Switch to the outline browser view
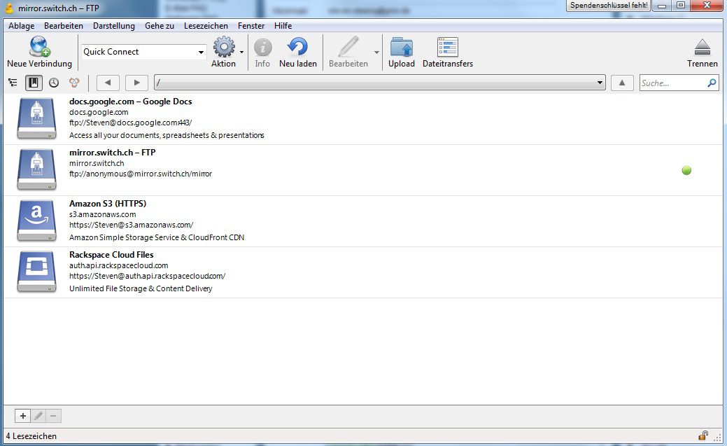The width and height of the screenshot is (727, 446). [x=13, y=83]
